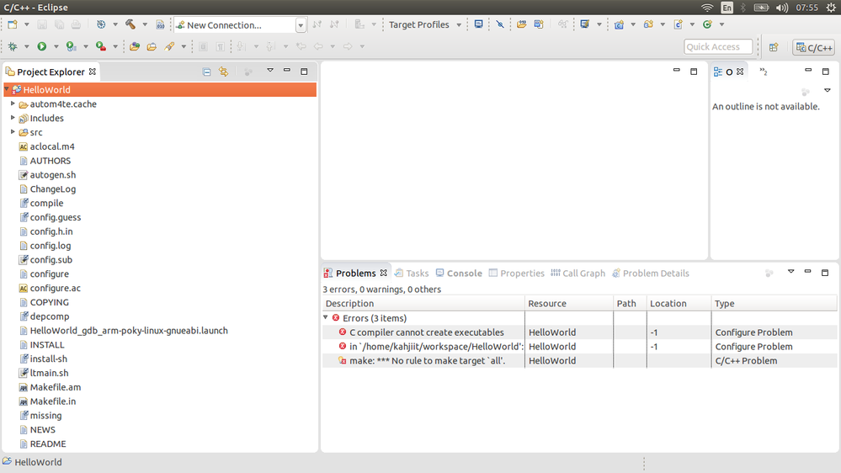Click the Build hammer icon
Image resolution: width=841 pixels, height=473 pixels.
coord(130,24)
